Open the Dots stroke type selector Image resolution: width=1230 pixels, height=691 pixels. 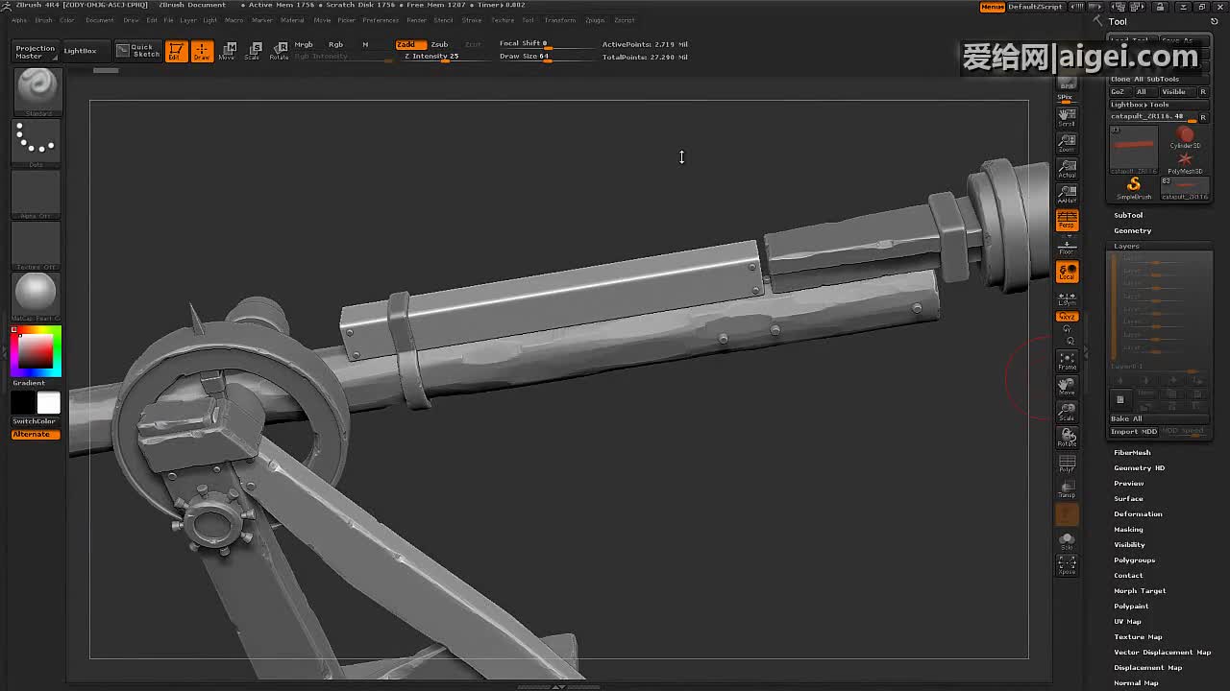click(37, 140)
